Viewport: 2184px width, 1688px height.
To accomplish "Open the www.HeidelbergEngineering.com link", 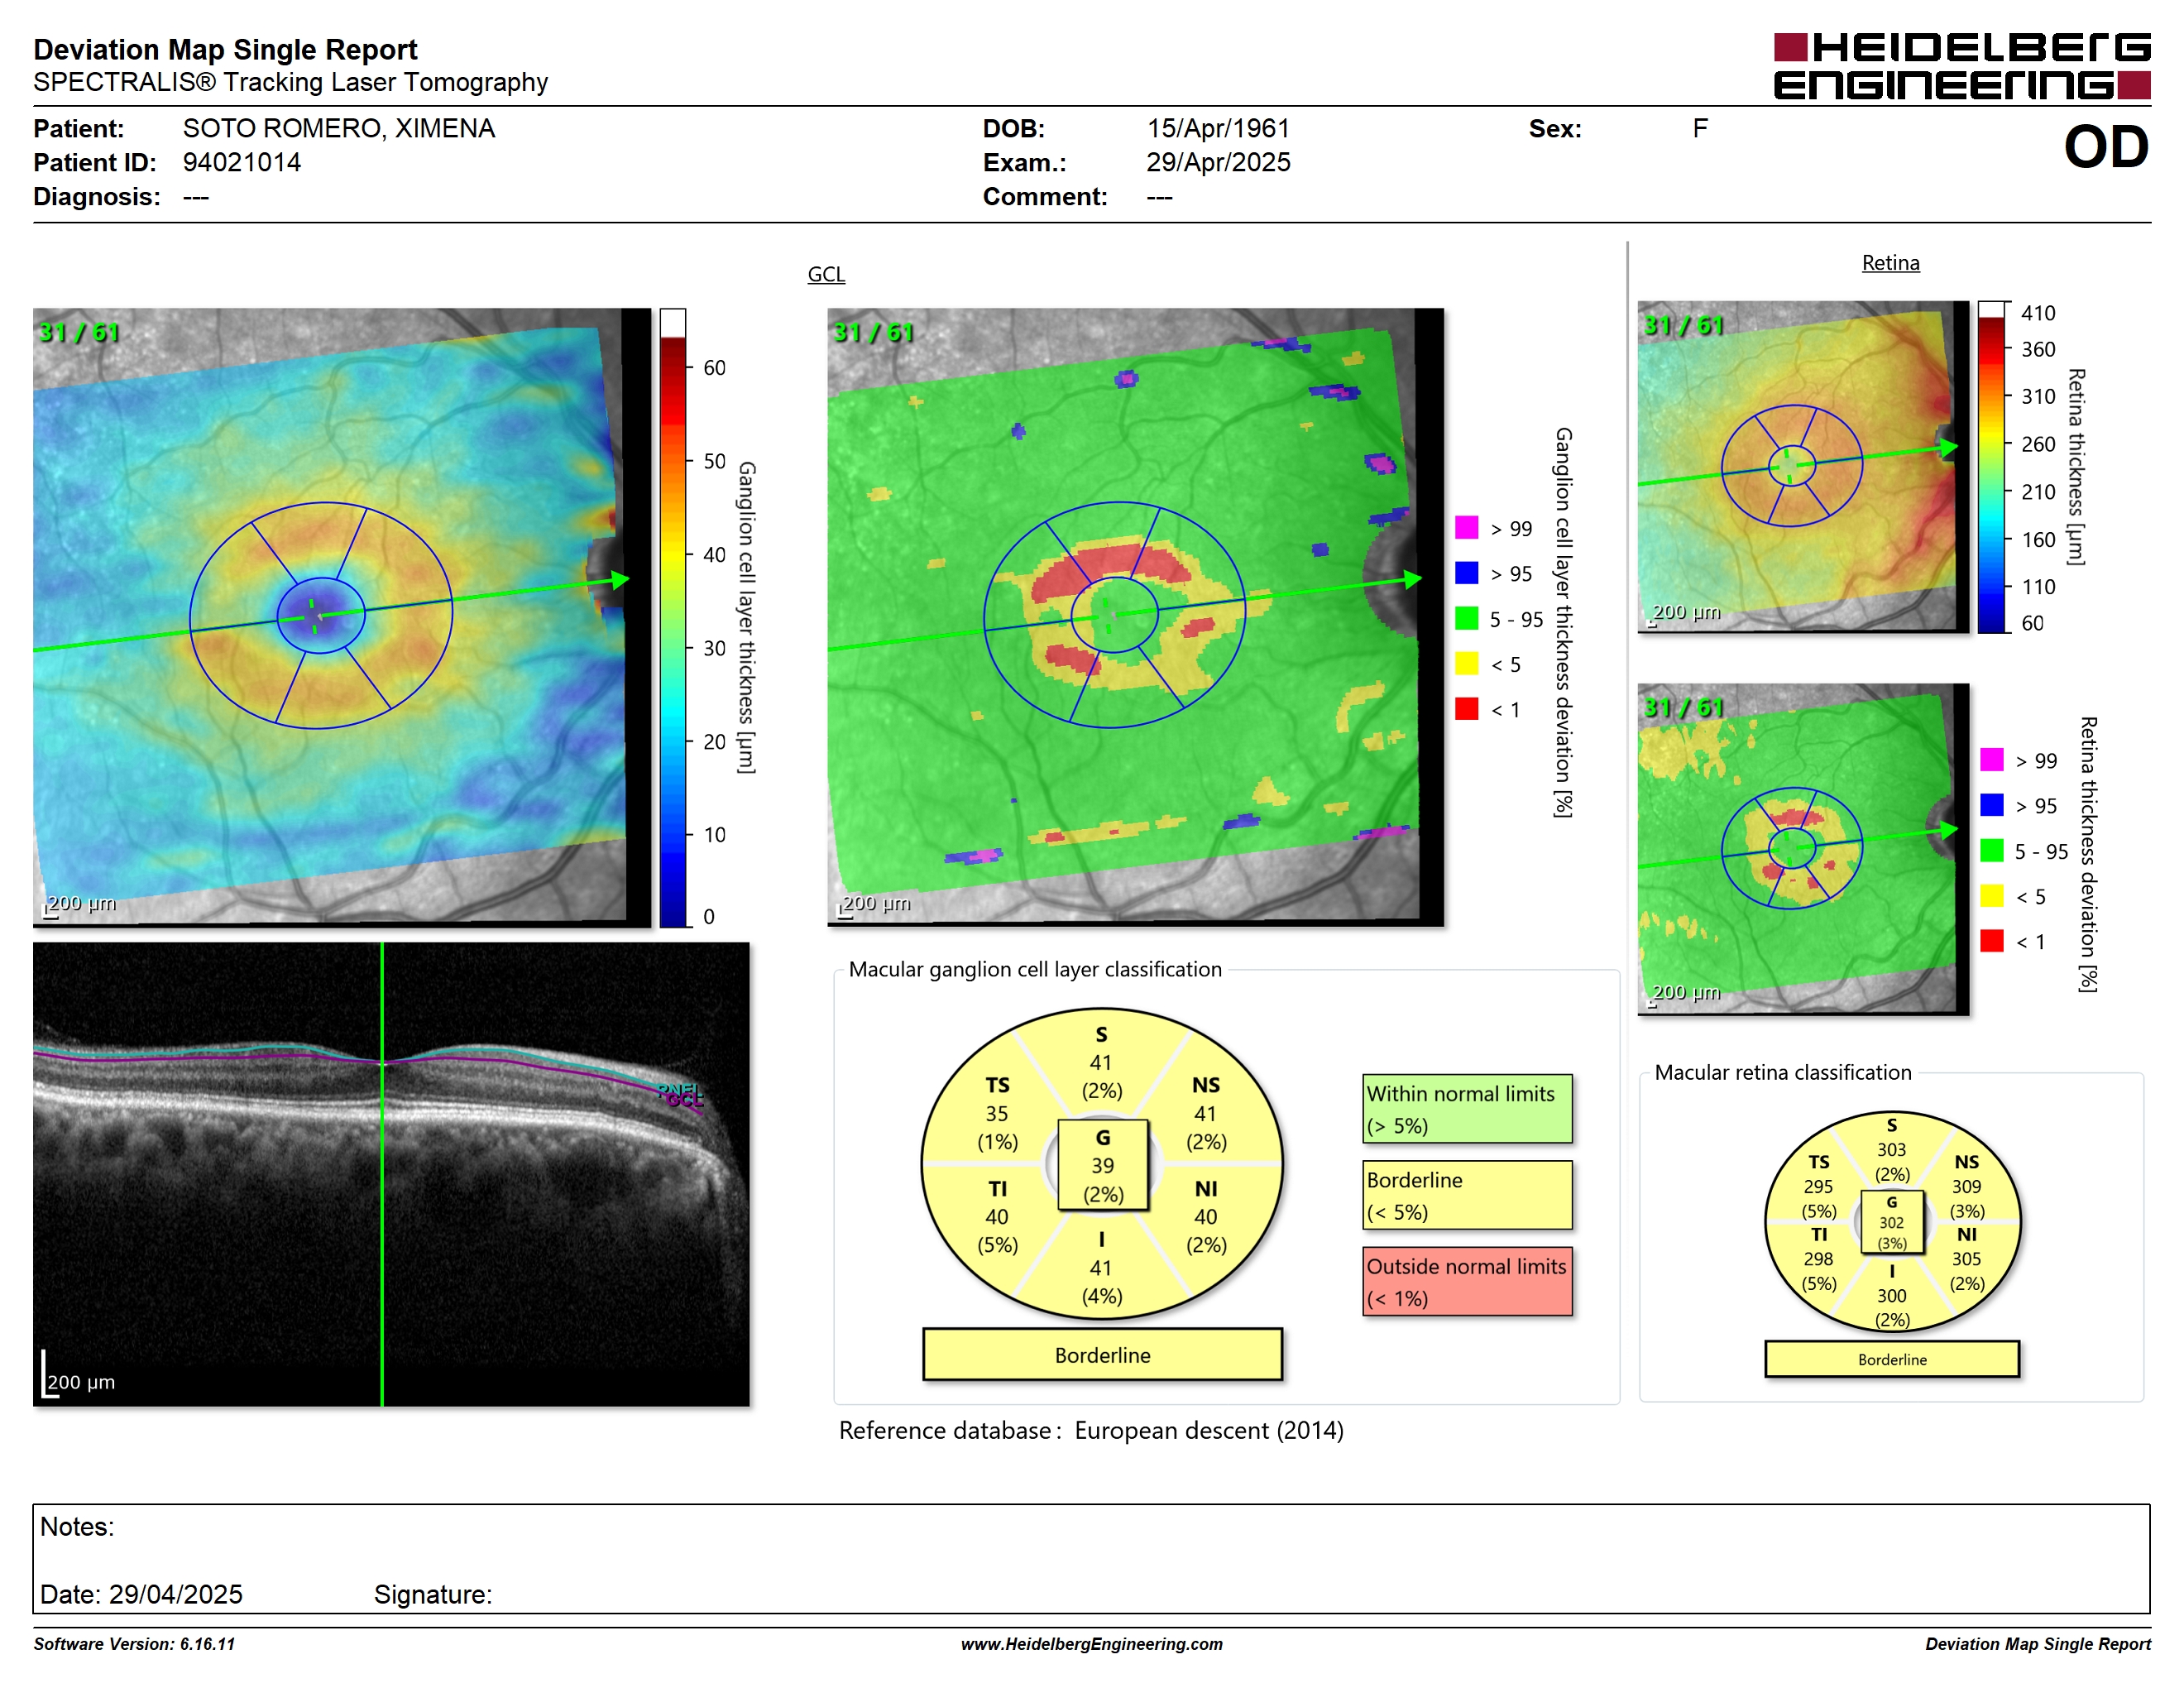I will pyautogui.click(x=1092, y=1644).
